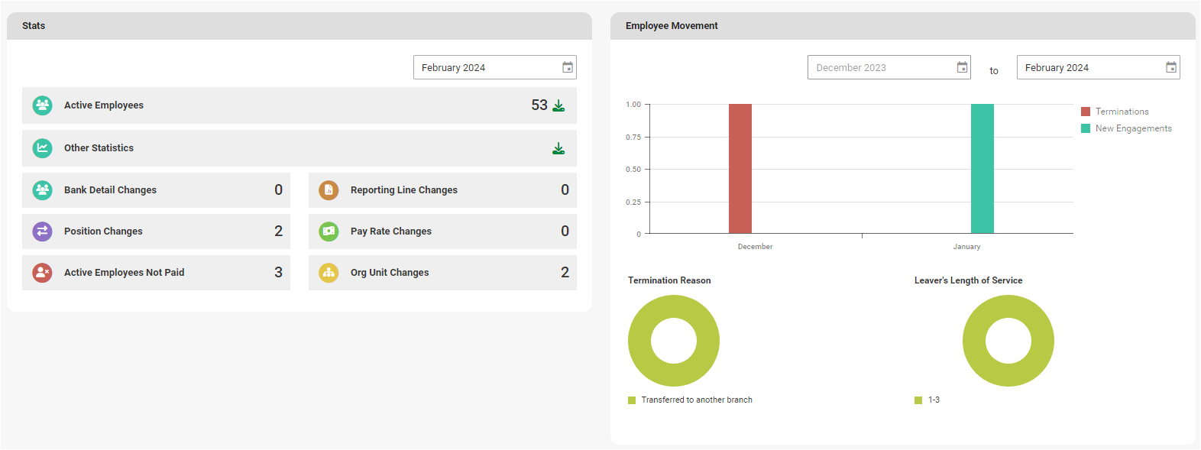The image size is (1201, 450).
Task: Click the red December terminations bar
Action: 740,168
